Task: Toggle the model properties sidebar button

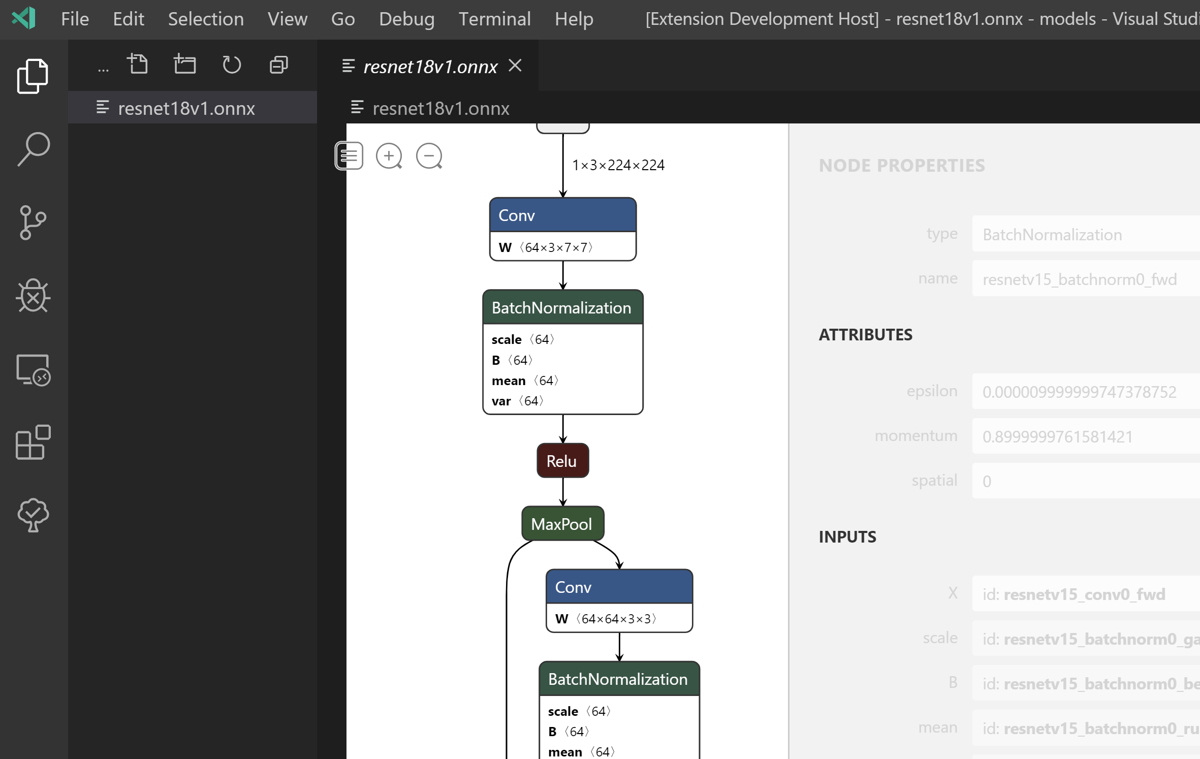Action: pos(349,156)
